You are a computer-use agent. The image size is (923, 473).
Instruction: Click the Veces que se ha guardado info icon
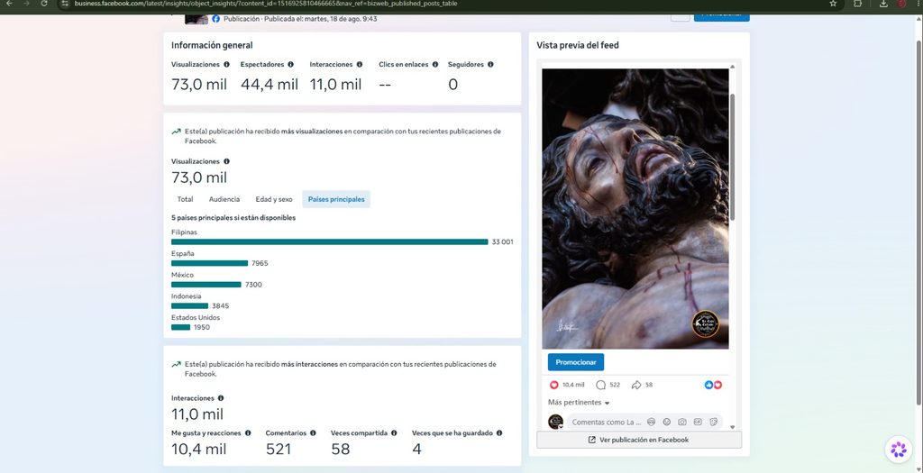pyautogui.click(x=499, y=433)
